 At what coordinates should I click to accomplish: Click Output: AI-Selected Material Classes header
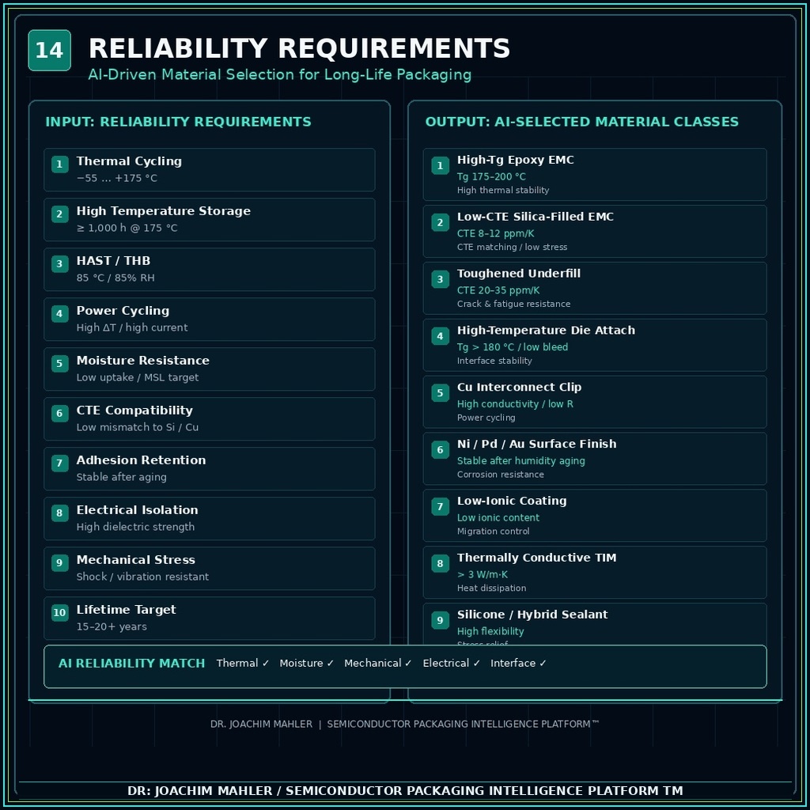coord(581,122)
